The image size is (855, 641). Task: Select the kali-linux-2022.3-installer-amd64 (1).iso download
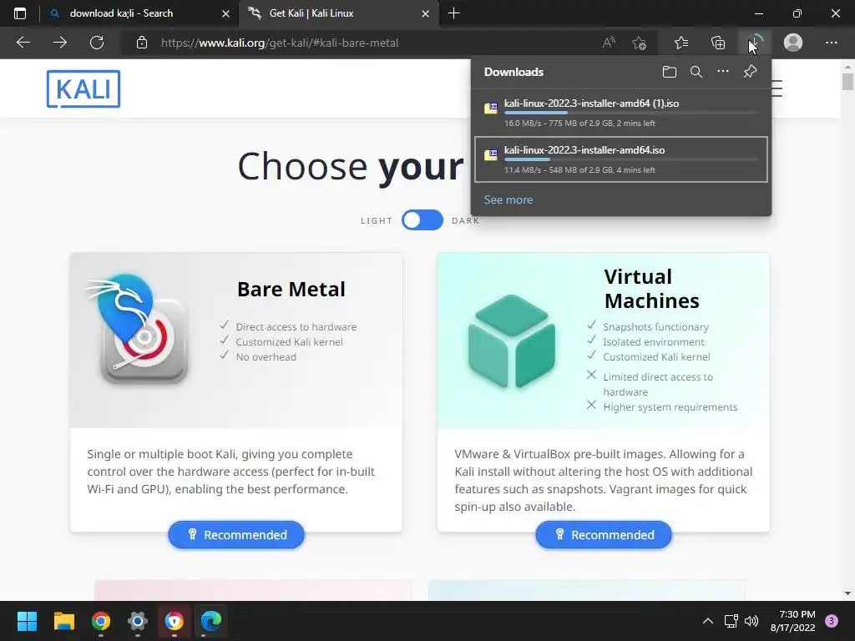point(621,113)
